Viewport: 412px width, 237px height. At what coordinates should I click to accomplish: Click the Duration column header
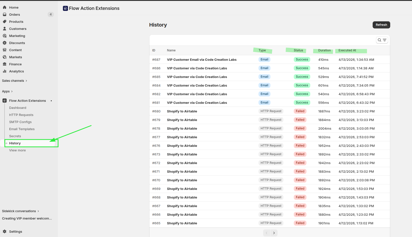click(324, 50)
